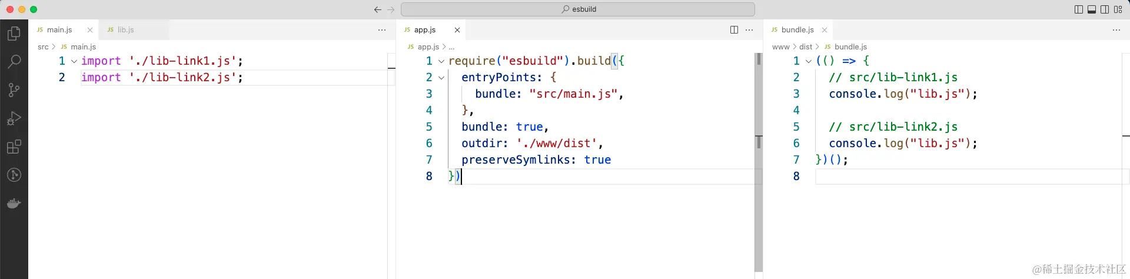Screen dimensions: 1130x279
Task: Open the Docker view in activity bar
Action: pos(14,204)
